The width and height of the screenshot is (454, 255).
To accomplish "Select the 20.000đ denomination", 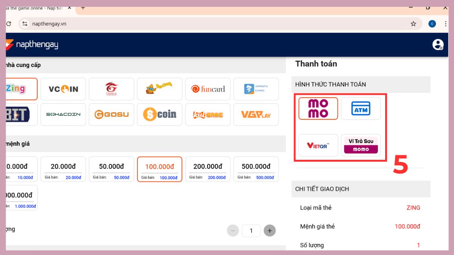I will coord(63,169).
